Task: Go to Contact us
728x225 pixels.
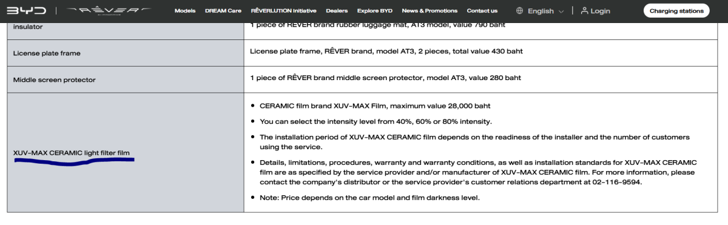Action: point(482,11)
